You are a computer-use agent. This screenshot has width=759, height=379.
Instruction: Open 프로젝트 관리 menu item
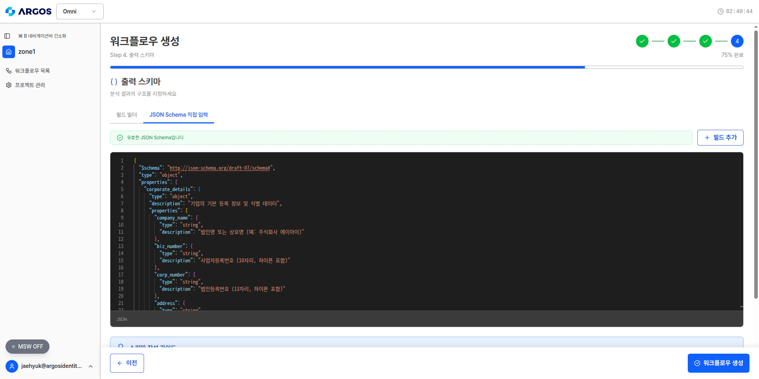click(30, 85)
